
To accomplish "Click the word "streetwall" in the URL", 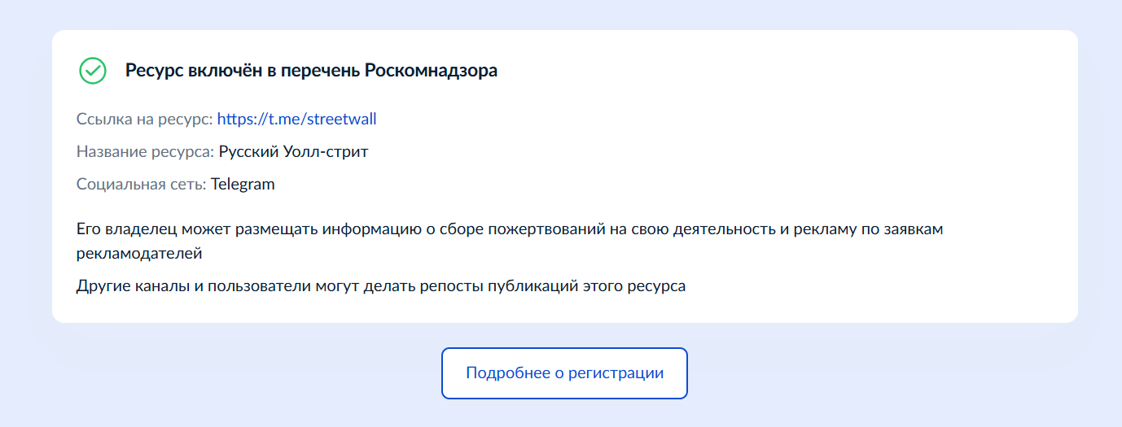I will [341, 120].
